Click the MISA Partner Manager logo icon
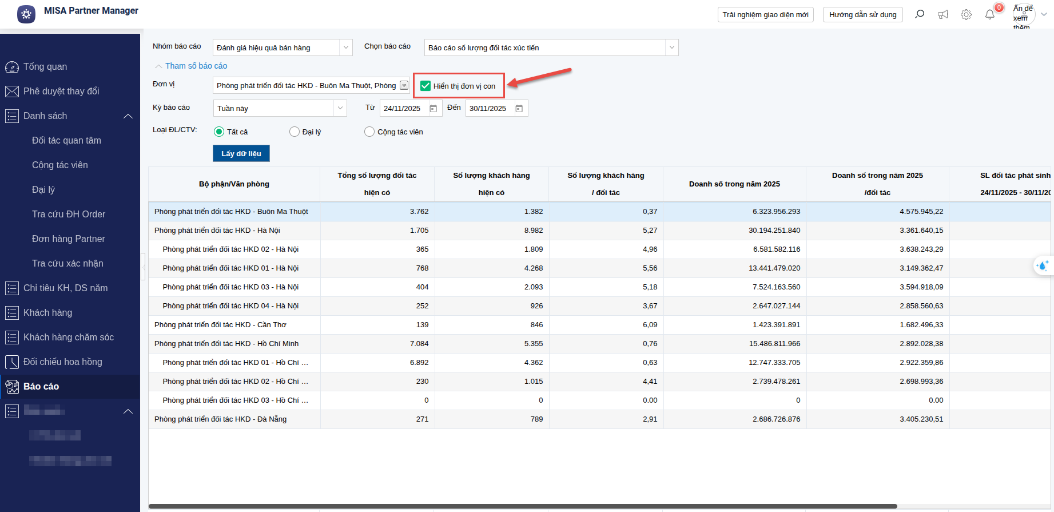Image resolution: width=1054 pixels, height=512 pixels. [x=26, y=14]
